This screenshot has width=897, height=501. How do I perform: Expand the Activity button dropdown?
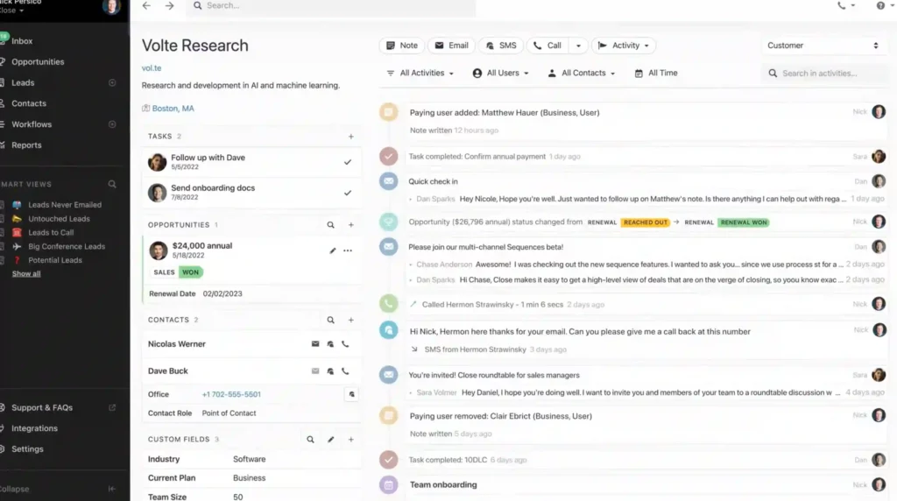624,46
